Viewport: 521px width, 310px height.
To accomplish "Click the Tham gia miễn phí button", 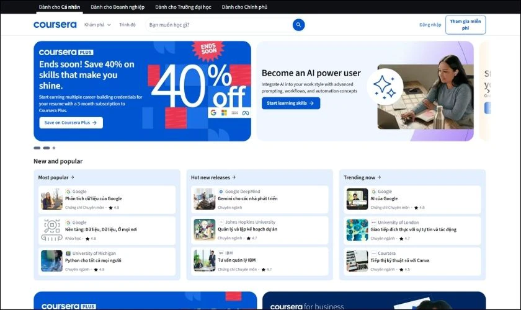I will tap(465, 25).
